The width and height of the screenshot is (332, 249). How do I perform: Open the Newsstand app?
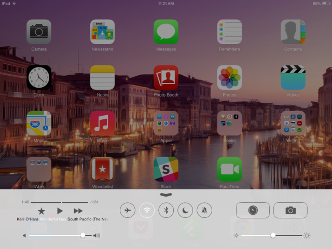pos(103,32)
